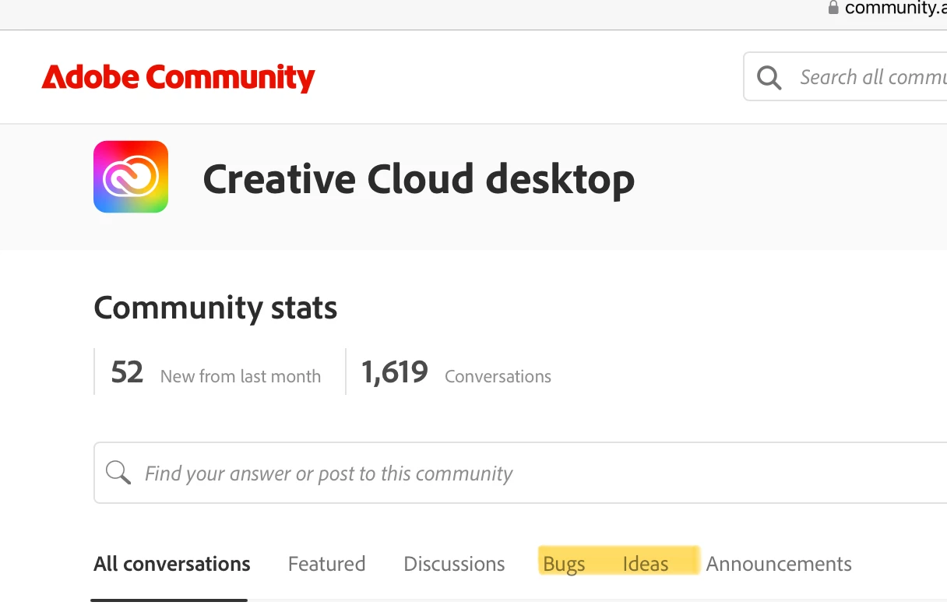
Task: Click the 1,619 Conversations stat
Action: click(456, 372)
